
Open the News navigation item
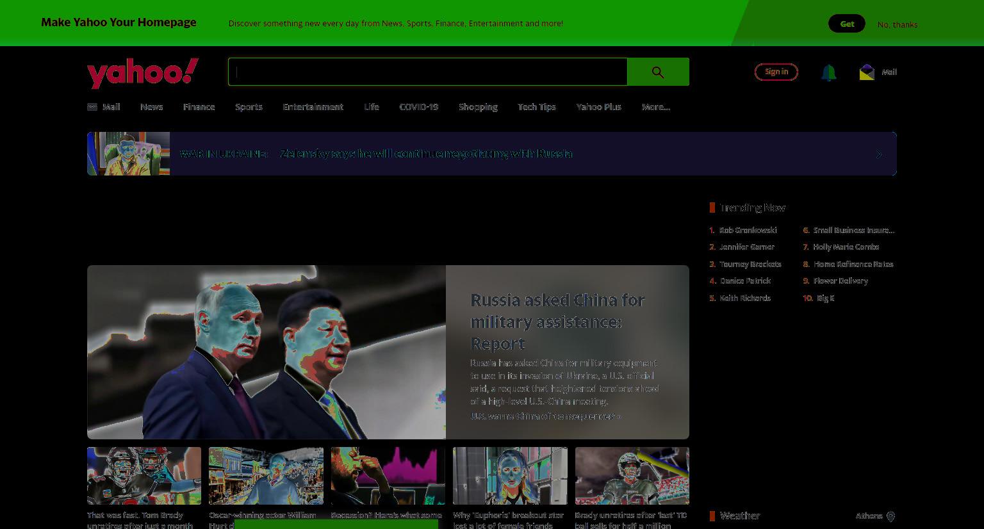point(151,107)
